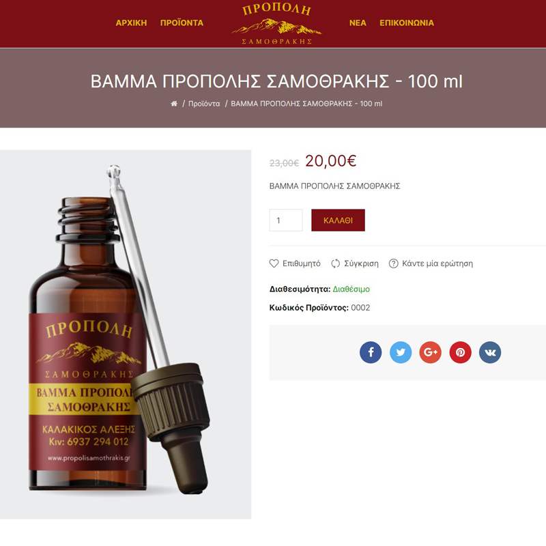Share product on Facebook
546x546 pixels.
coord(371,352)
